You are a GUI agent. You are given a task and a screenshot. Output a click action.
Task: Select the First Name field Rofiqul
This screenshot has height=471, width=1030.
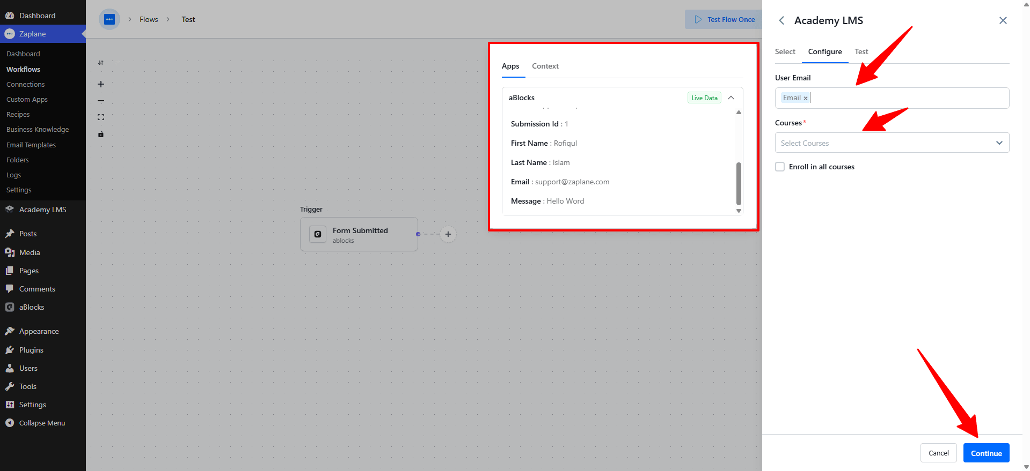coord(544,143)
